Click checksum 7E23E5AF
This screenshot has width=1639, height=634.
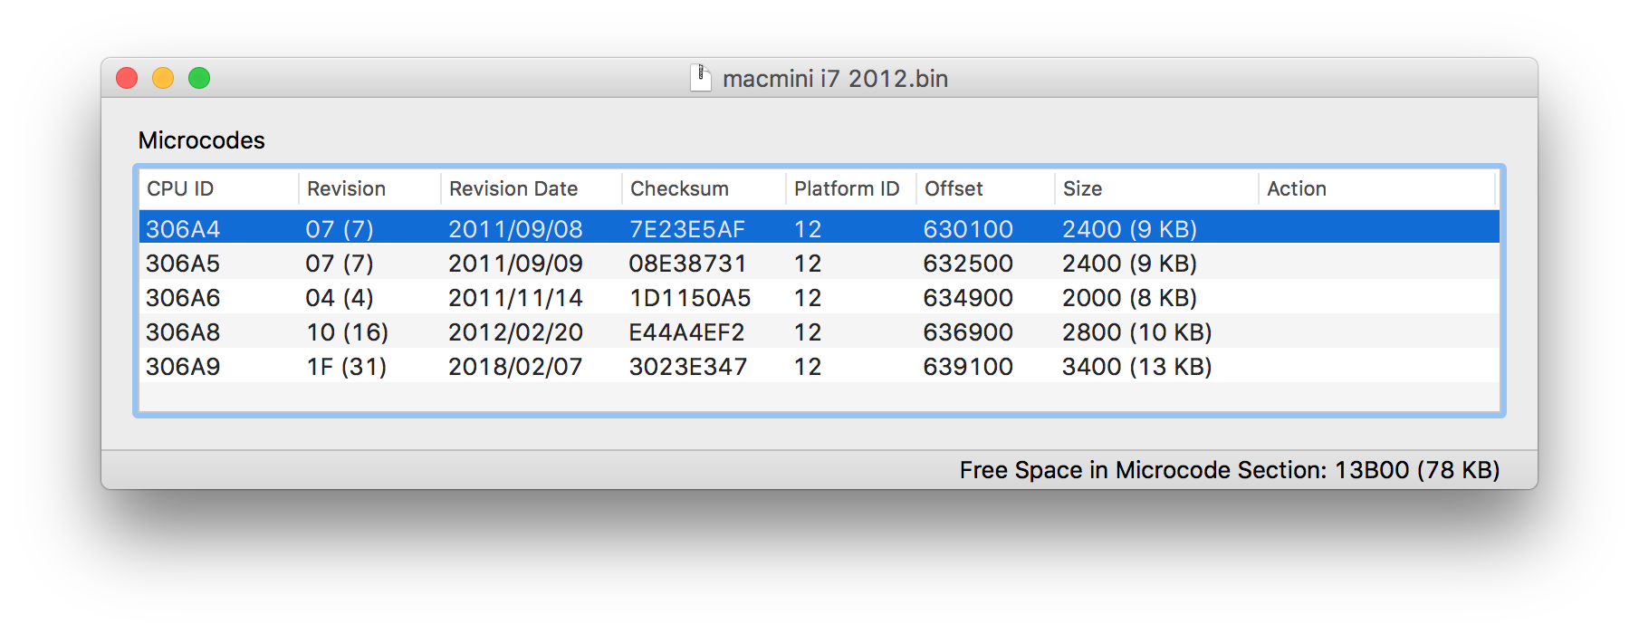[687, 229]
